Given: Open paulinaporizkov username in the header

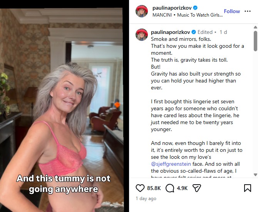Looking at the screenshot, I should [172, 8].
